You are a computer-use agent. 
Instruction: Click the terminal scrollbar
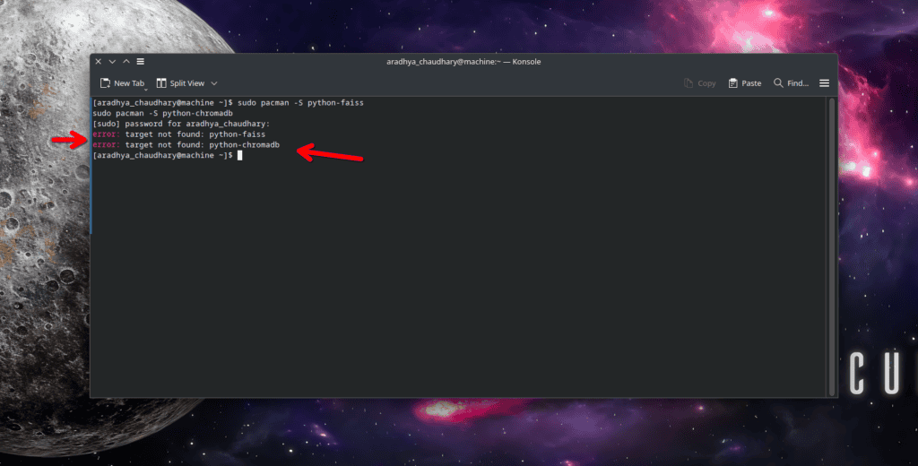[x=832, y=246]
